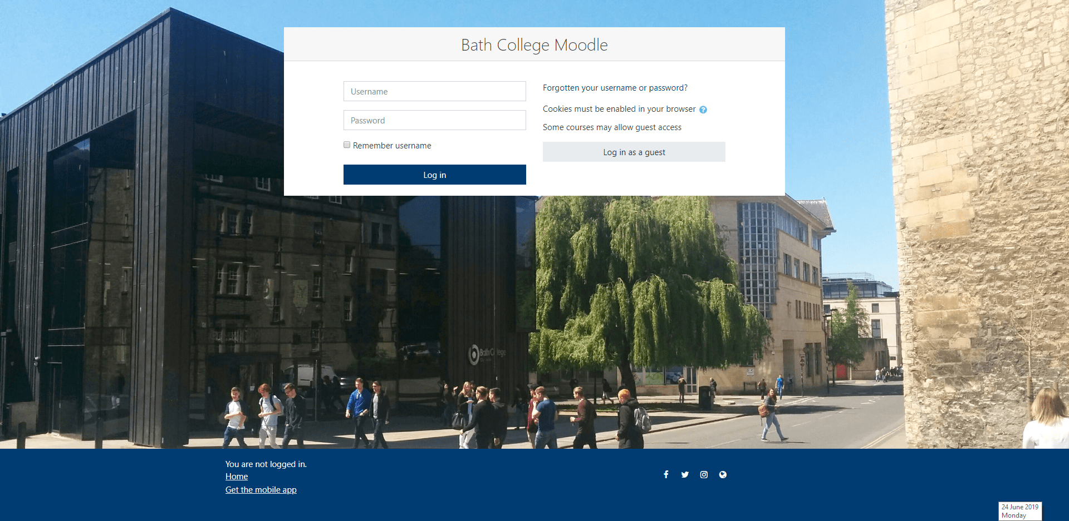
Task: Select the 'Cookies must be enabled in your browser' text
Action: click(x=619, y=109)
